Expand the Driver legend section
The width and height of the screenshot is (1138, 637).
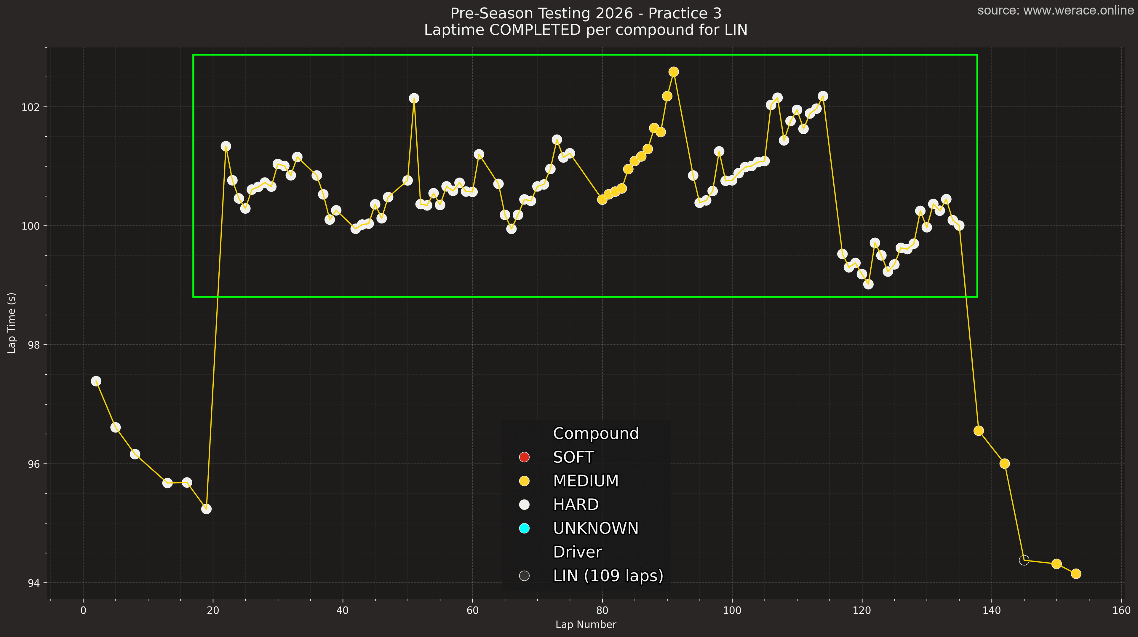coord(578,552)
